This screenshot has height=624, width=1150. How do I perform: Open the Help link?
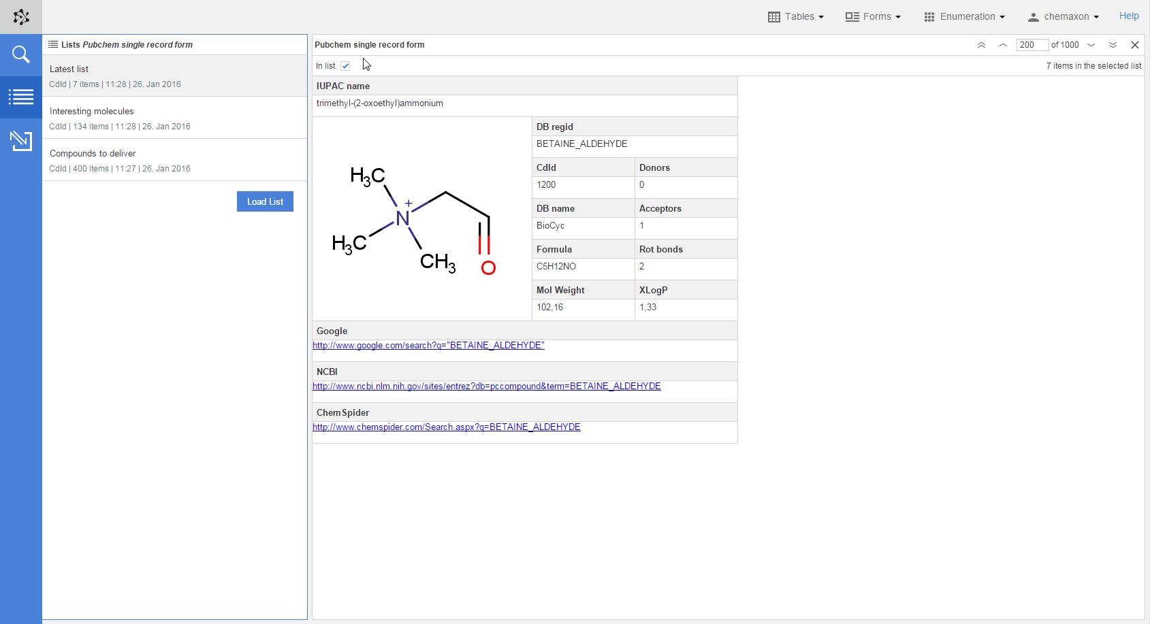point(1128,16)
